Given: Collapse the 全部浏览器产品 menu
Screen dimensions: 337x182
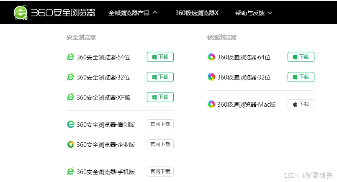Looking at the screenshot, I should click(133, 13).
